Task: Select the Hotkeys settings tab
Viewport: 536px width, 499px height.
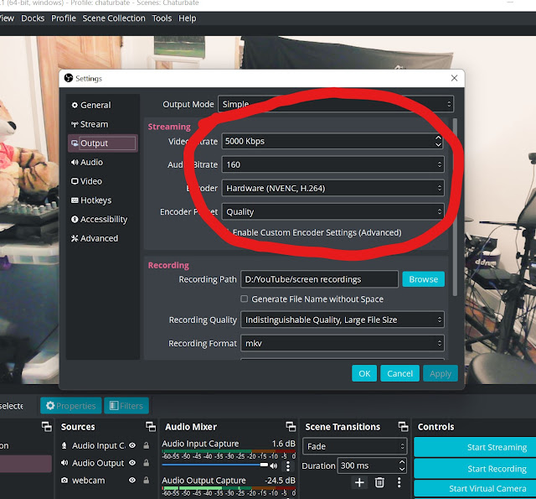Action: click(x=95, y=200)
